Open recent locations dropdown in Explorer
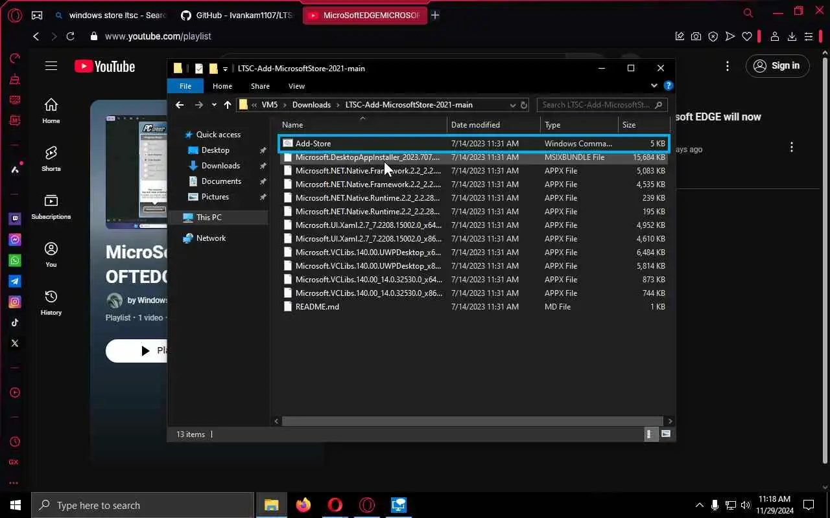 click(214, 105)
